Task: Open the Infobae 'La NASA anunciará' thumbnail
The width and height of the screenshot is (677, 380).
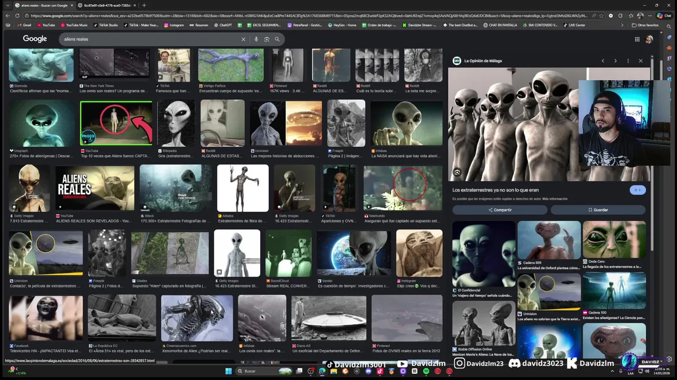Action: [407, 123]
